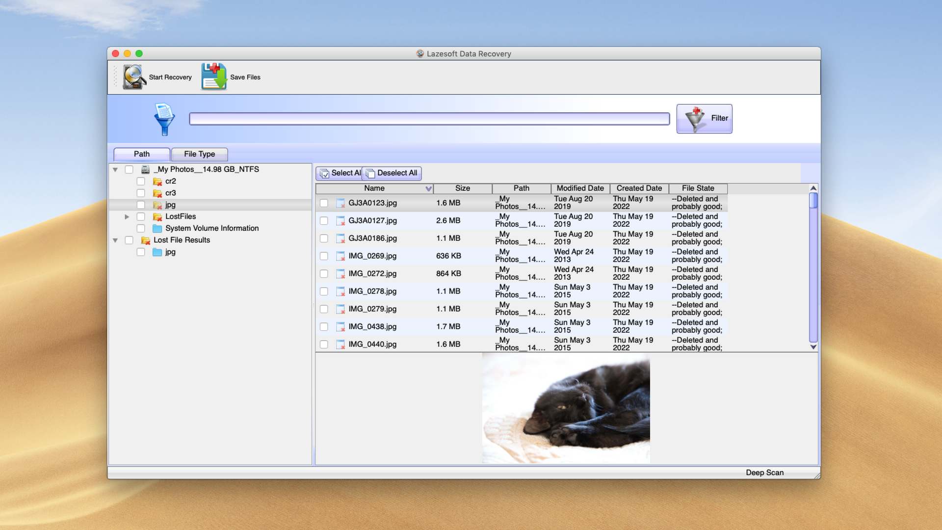Viewport: 942px width, 530px height.
Task: Click the Filter button
Action: point(705,119)
